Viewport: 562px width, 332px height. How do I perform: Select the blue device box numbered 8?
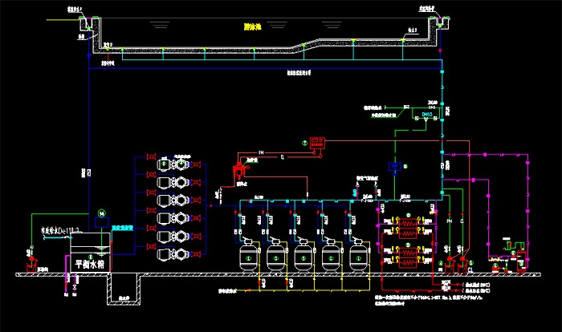(394, 167)
